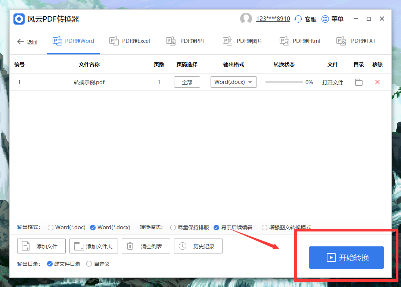Open account 123****8910 link
Image resolution: width=401 pixels, height=287 pixels.
click(x=273, y=19)
